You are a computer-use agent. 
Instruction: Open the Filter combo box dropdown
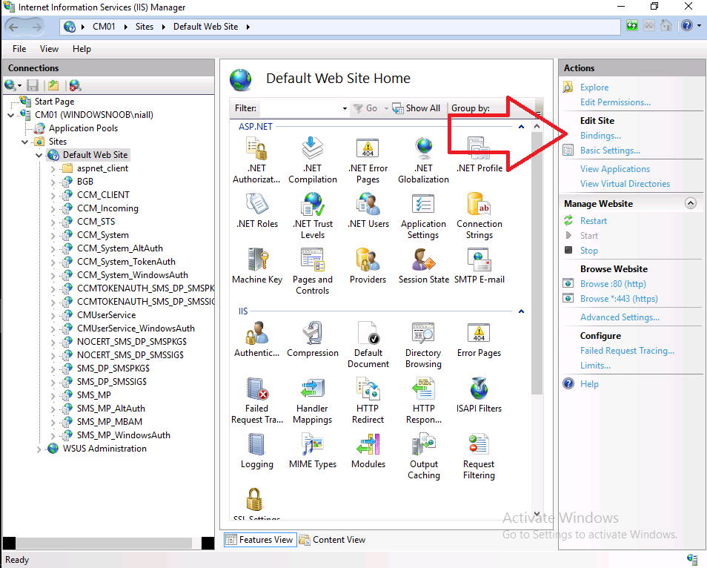tap(345, 108)
